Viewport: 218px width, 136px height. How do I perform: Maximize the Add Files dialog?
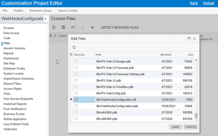click(x=189, y=39)
